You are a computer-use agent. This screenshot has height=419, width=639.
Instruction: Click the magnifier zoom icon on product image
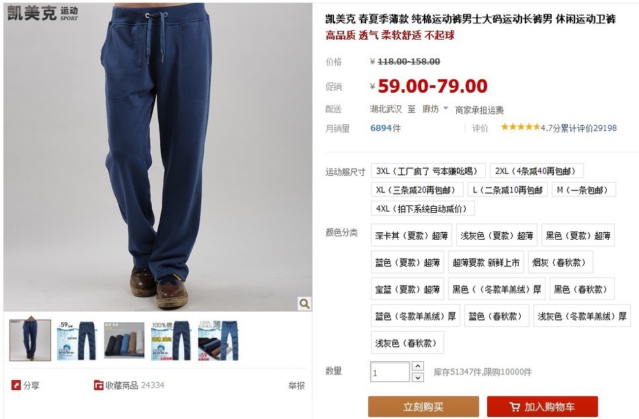pyautogui.click(x=304, y=304)
